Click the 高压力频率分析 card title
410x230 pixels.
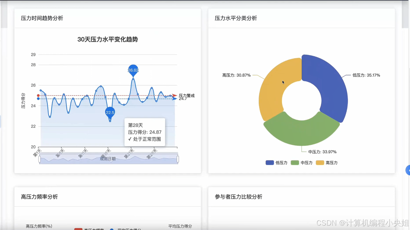[39, 197]
